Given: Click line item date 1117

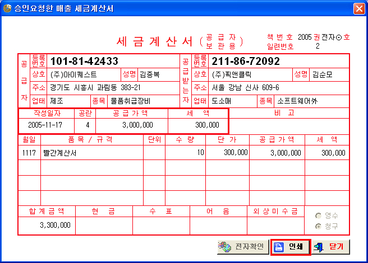Looking at the screenshot, I should point(29,153).
